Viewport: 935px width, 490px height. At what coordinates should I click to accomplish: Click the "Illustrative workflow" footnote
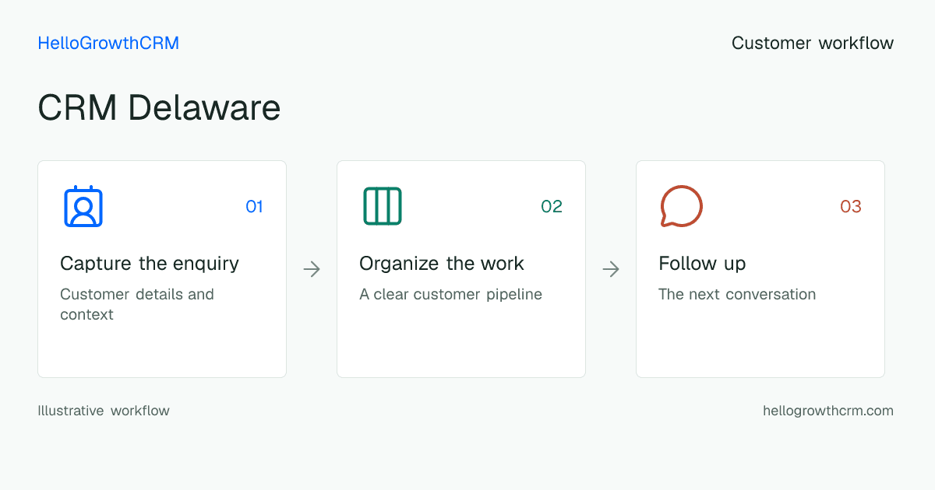104,410
